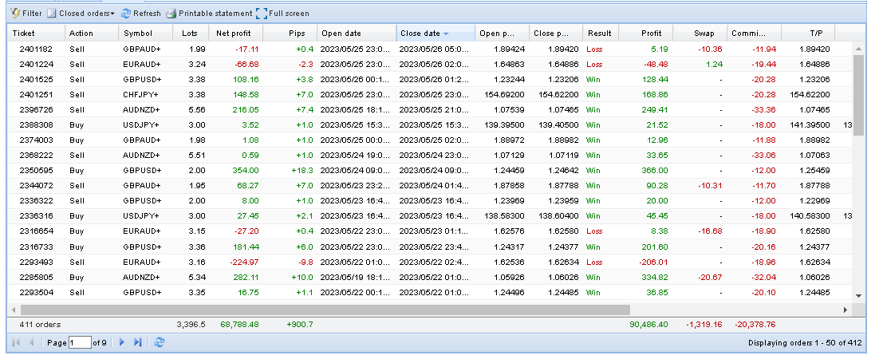879x363 pixels.
Task: Go to previous page arrow
Action: pos(32,342)
